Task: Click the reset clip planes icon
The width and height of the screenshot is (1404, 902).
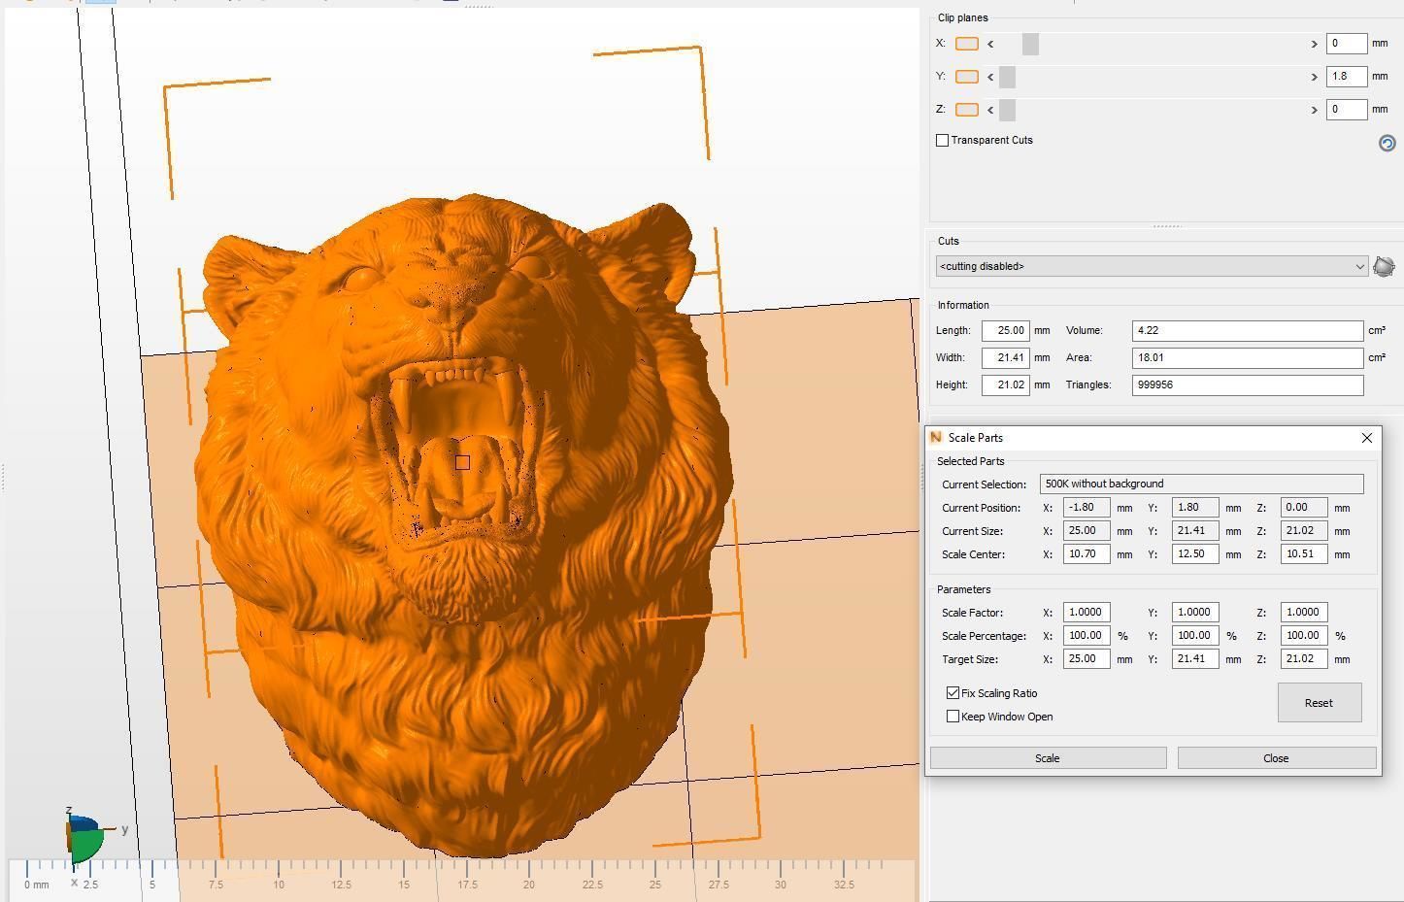Action: [1387, 143]
